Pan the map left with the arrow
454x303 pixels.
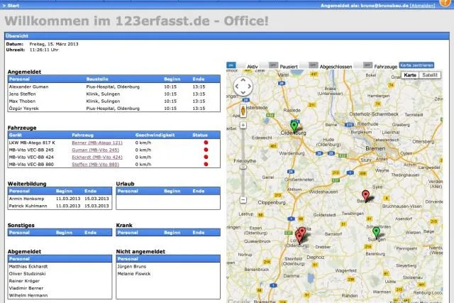coord(237,87)
